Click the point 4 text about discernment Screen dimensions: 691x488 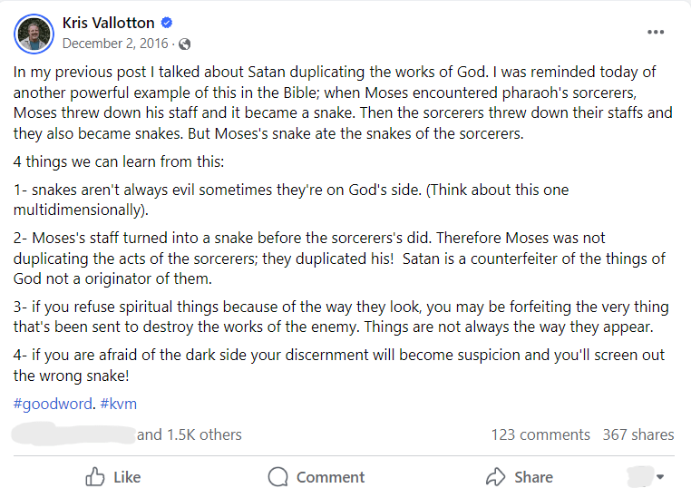(336, 365)
